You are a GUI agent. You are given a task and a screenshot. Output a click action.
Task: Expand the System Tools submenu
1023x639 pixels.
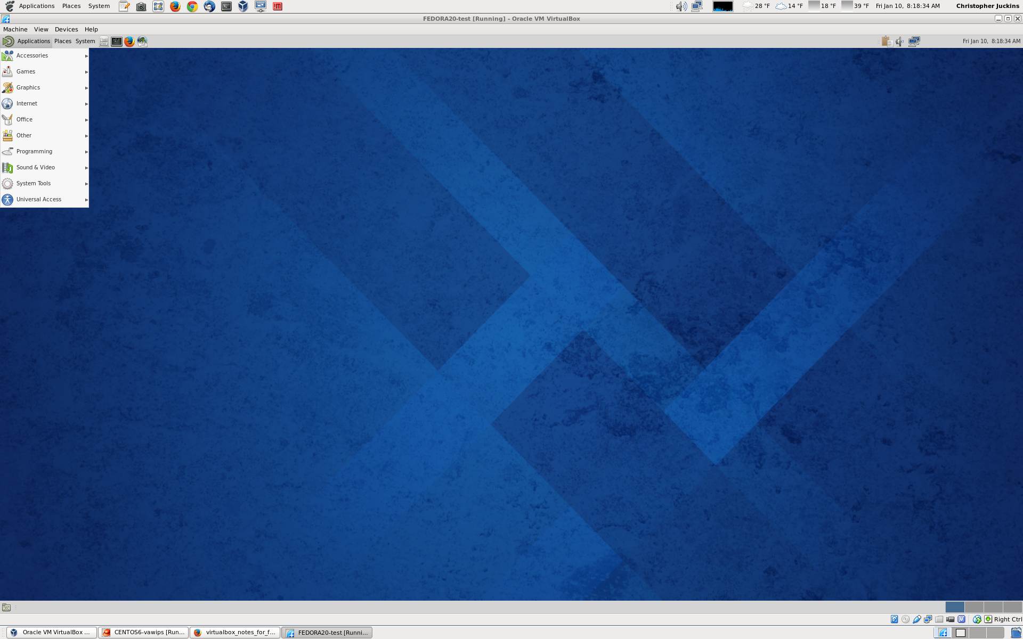click(45, 184)
